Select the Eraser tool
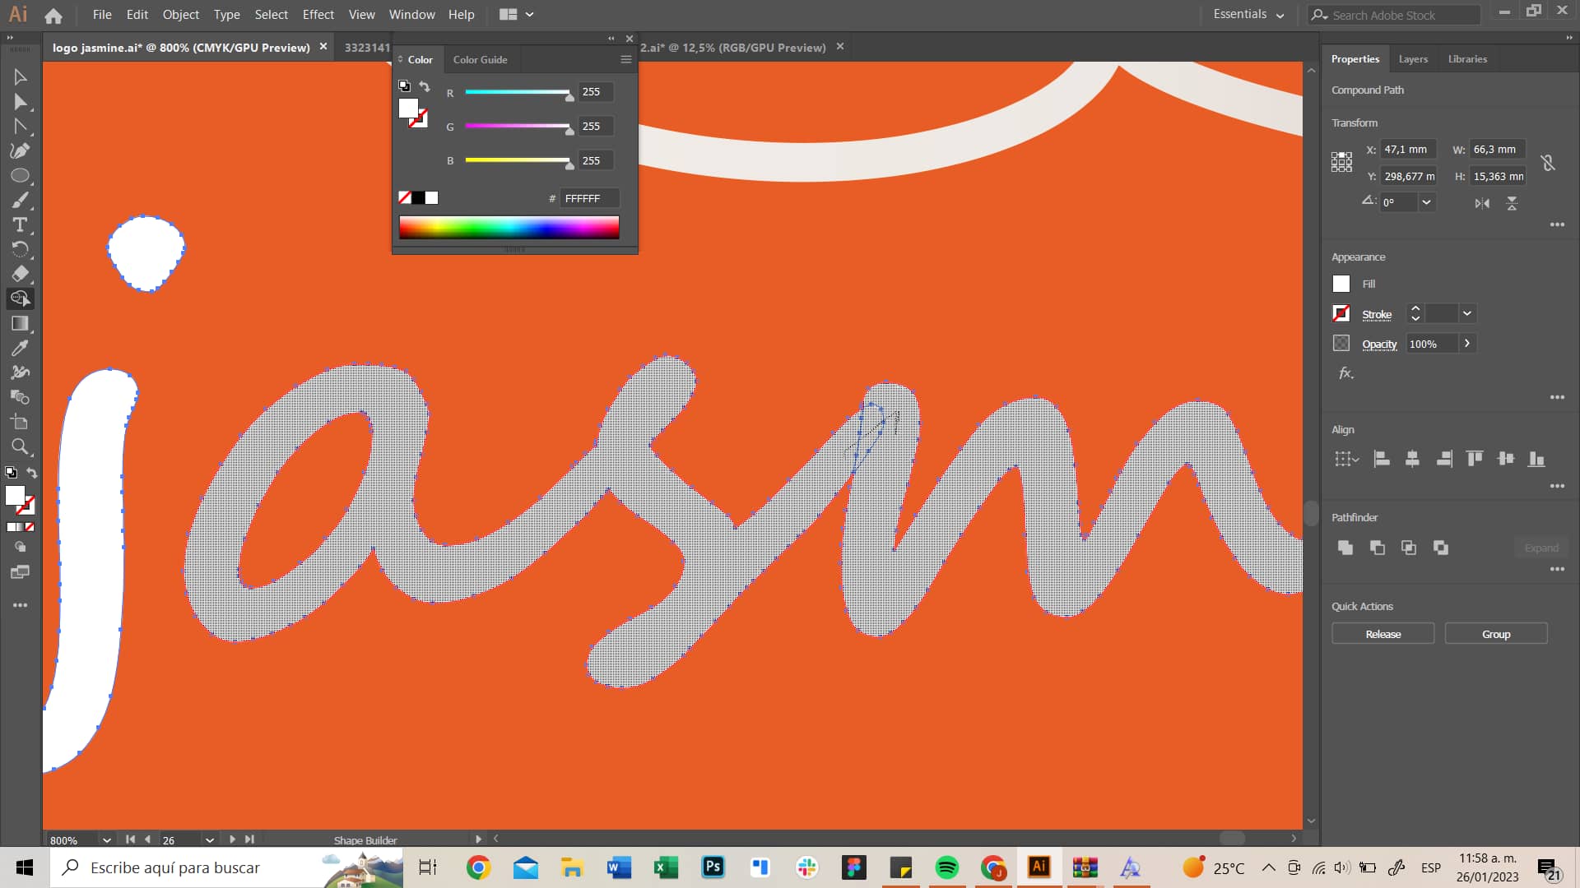The width and height of the screenshot is (1580, 888). coord(21,274)
